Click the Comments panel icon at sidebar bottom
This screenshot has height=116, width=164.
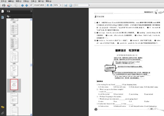tap(3, 107)
